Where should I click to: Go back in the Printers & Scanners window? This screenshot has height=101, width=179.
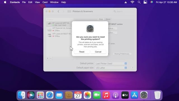point(58,11)
